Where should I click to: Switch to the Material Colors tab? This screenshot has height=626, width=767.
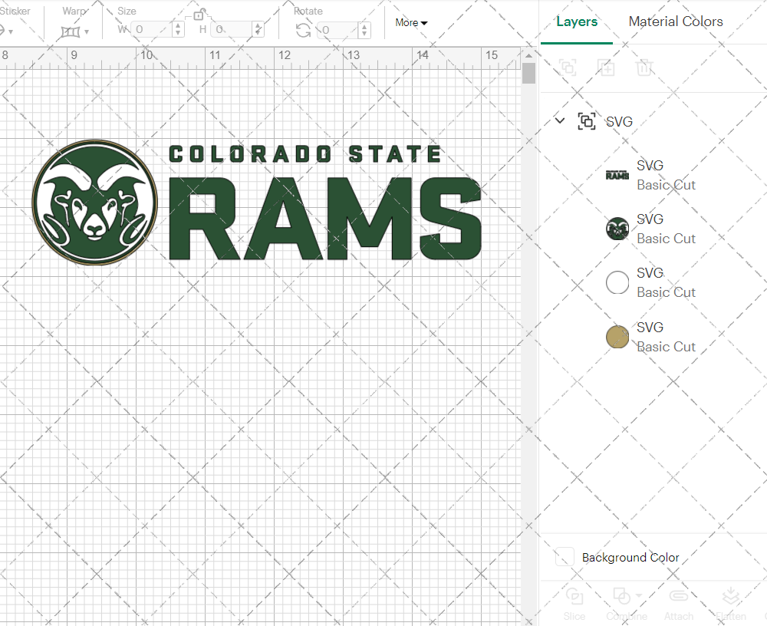(x=676, y=21)
